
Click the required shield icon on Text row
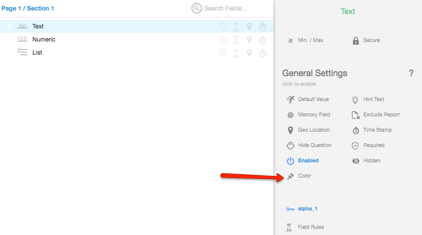223,27
